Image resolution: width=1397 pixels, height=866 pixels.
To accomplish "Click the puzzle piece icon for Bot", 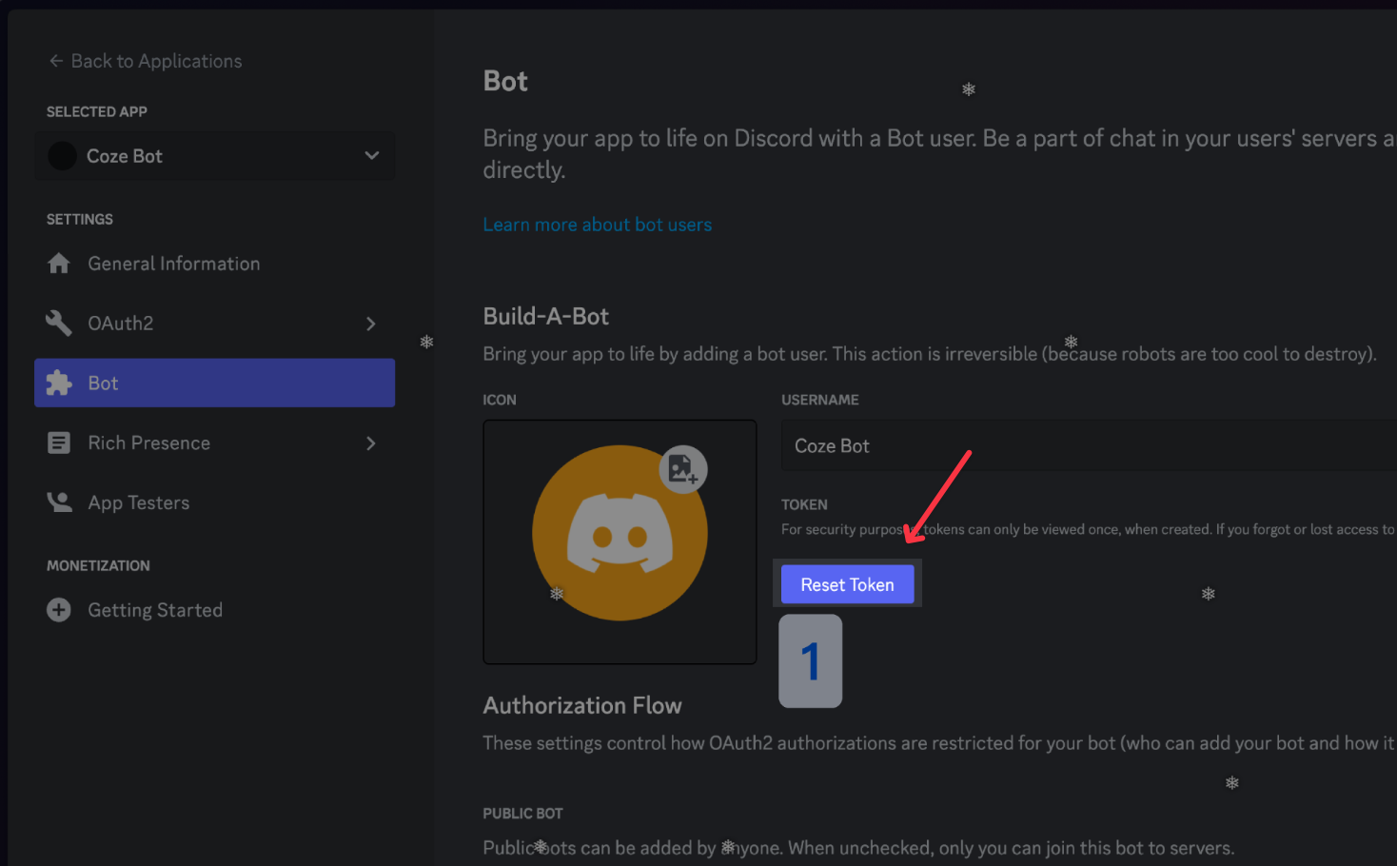I will 59,383.
